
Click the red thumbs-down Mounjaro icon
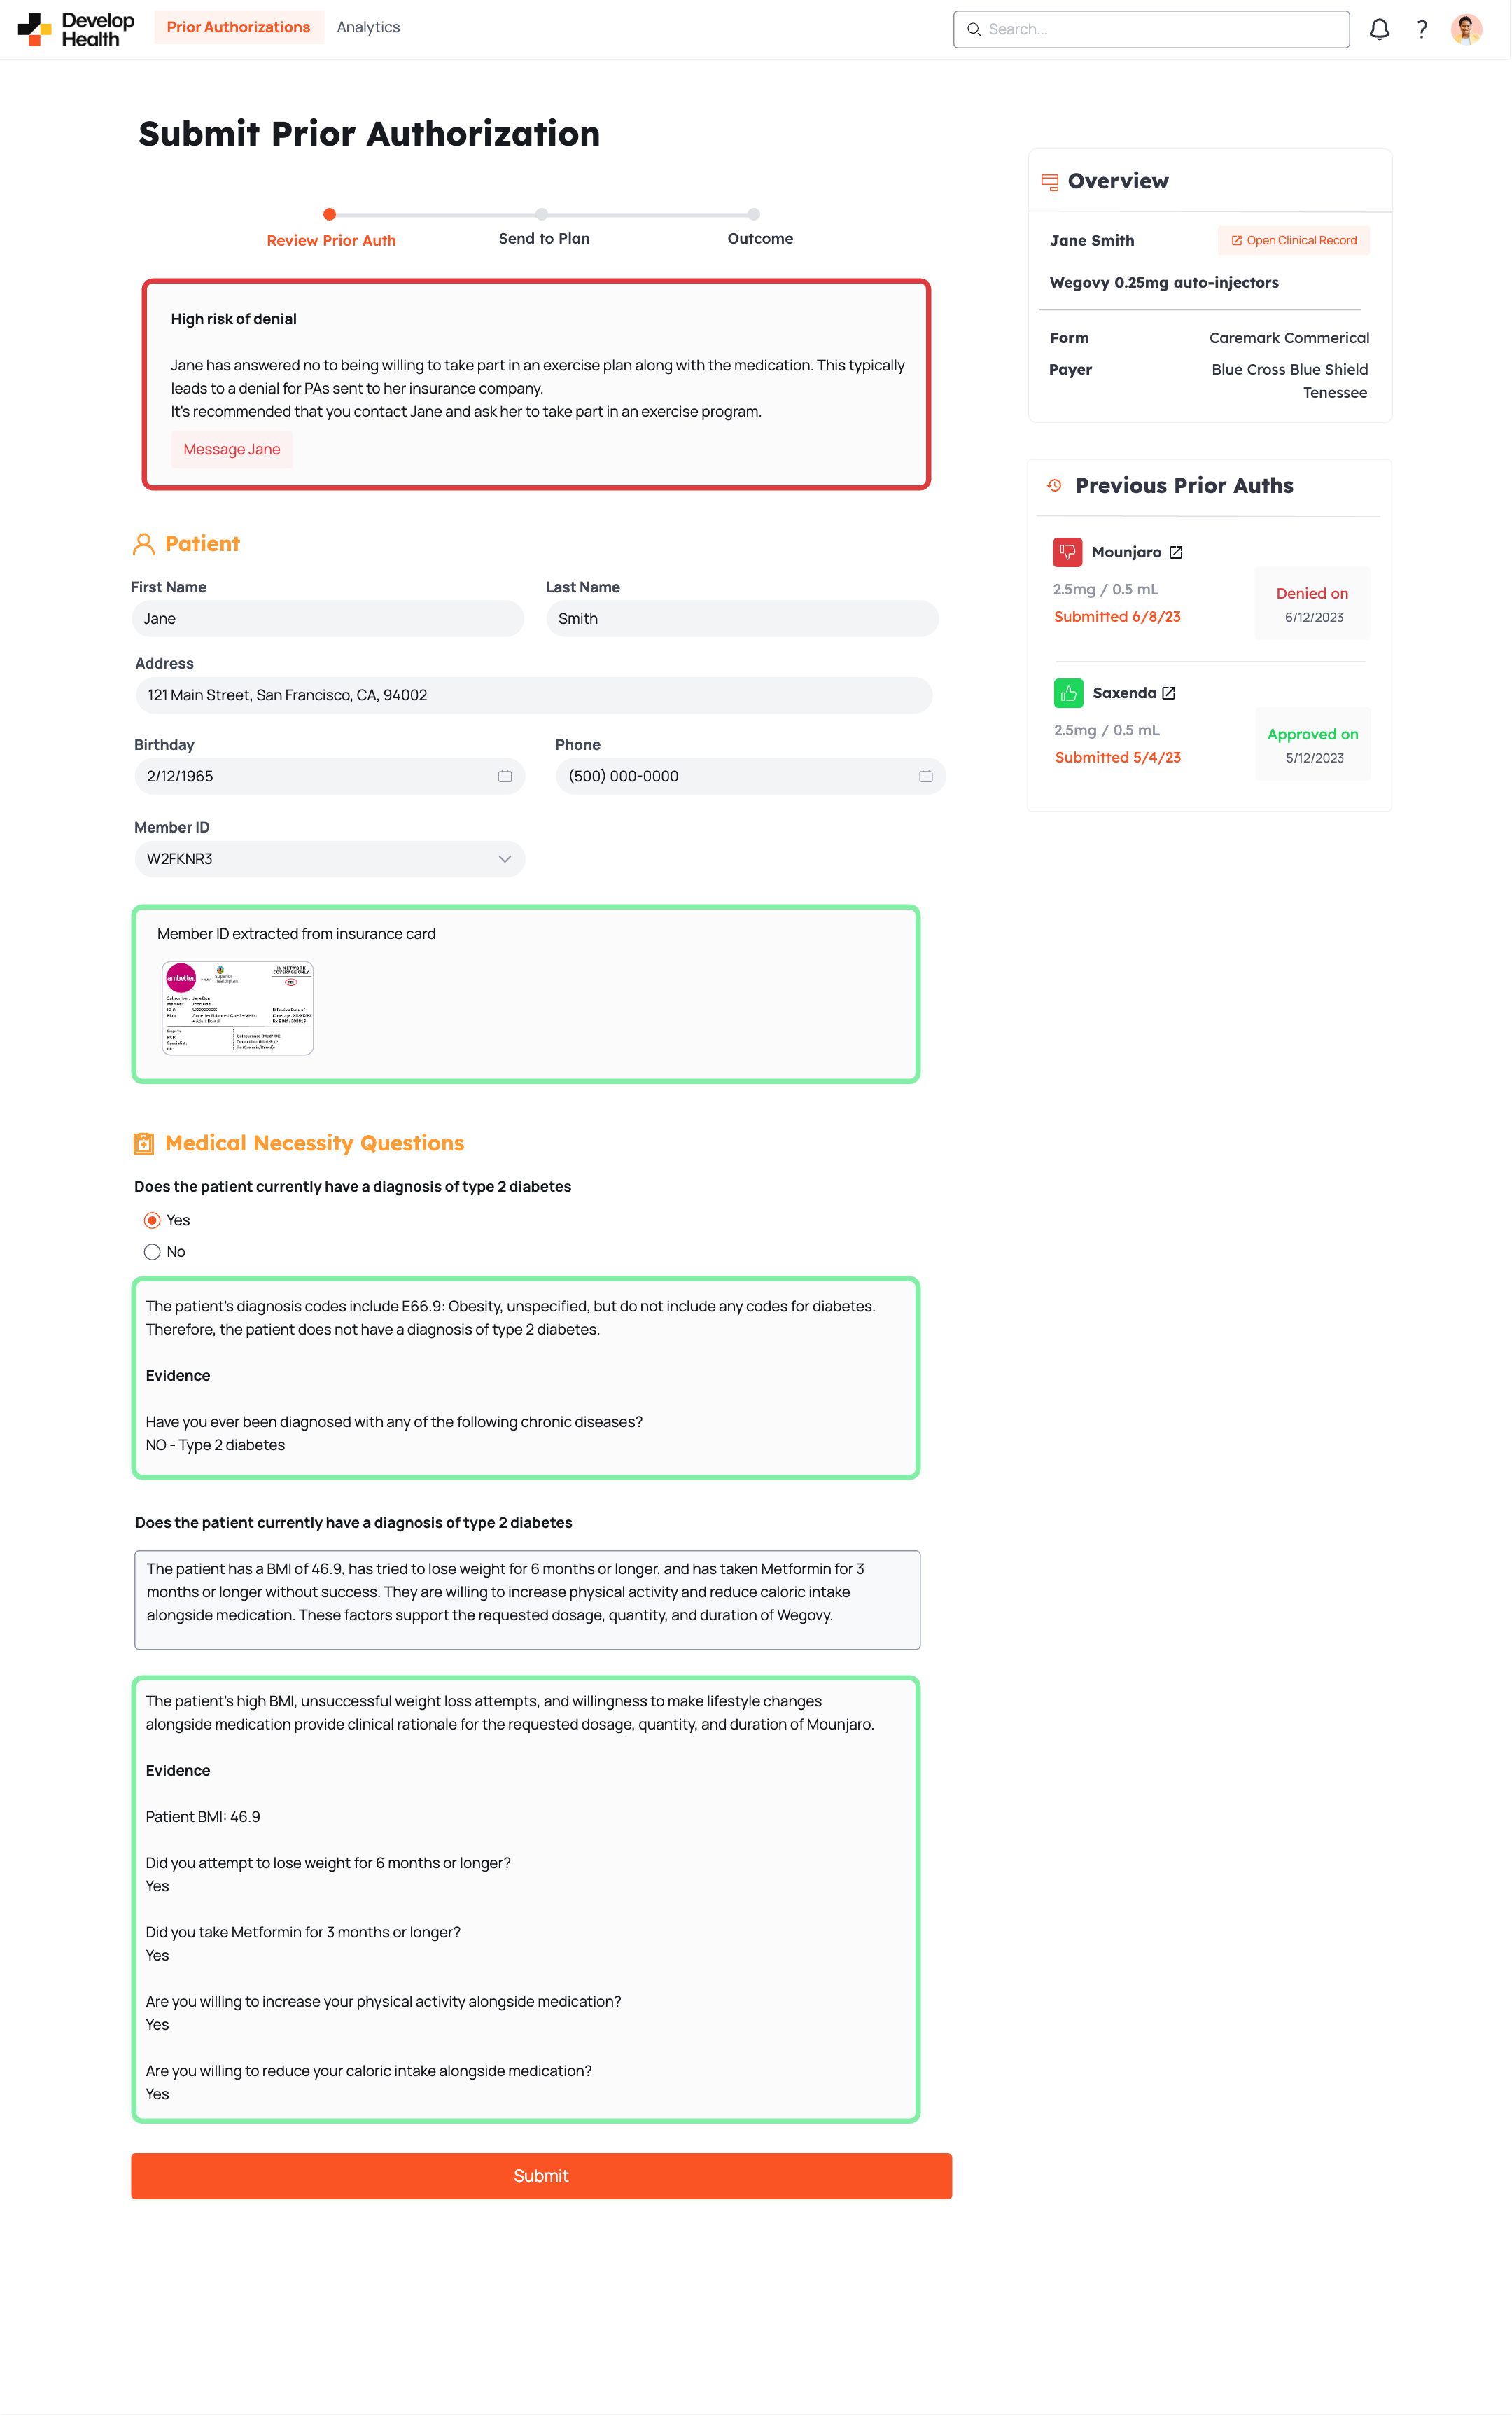(1067, 552)
